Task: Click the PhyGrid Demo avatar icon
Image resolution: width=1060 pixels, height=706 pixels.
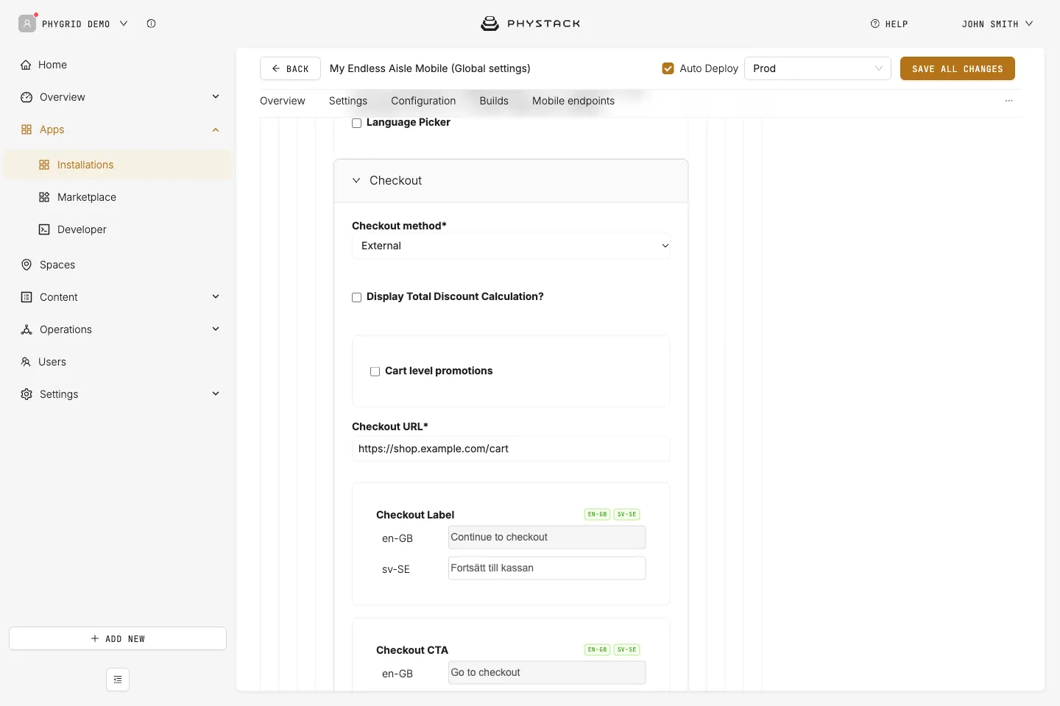Action: tap(27, 24)
